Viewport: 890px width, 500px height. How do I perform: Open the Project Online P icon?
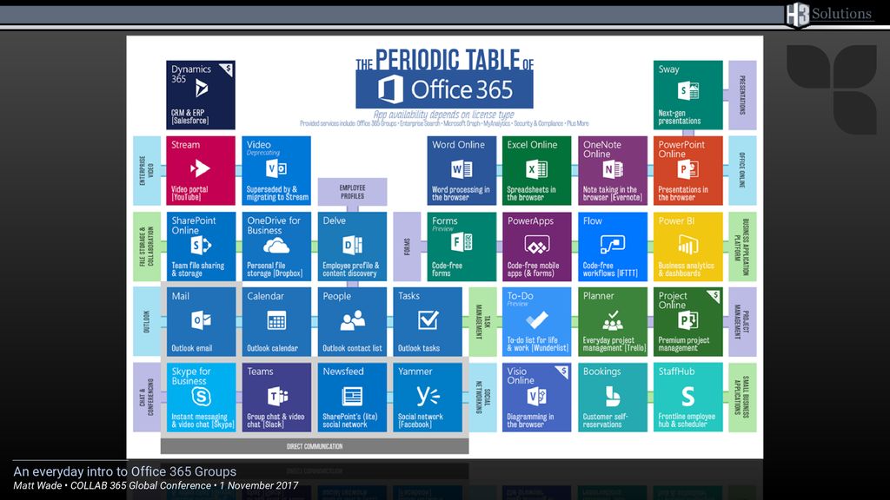(x=688, y=321)
